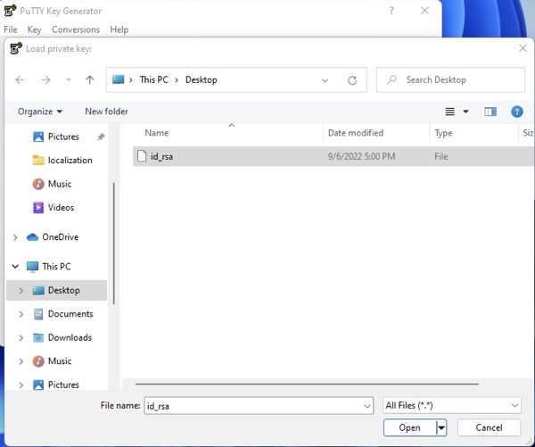Open pinned Pictures in quick access
This screenshot has height=447, width=535.
[63, 137]
